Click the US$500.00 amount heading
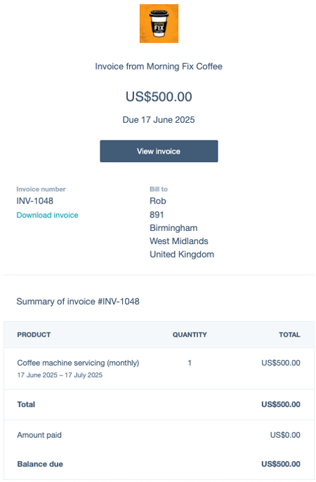316x482 pixels. pos(159,97)
